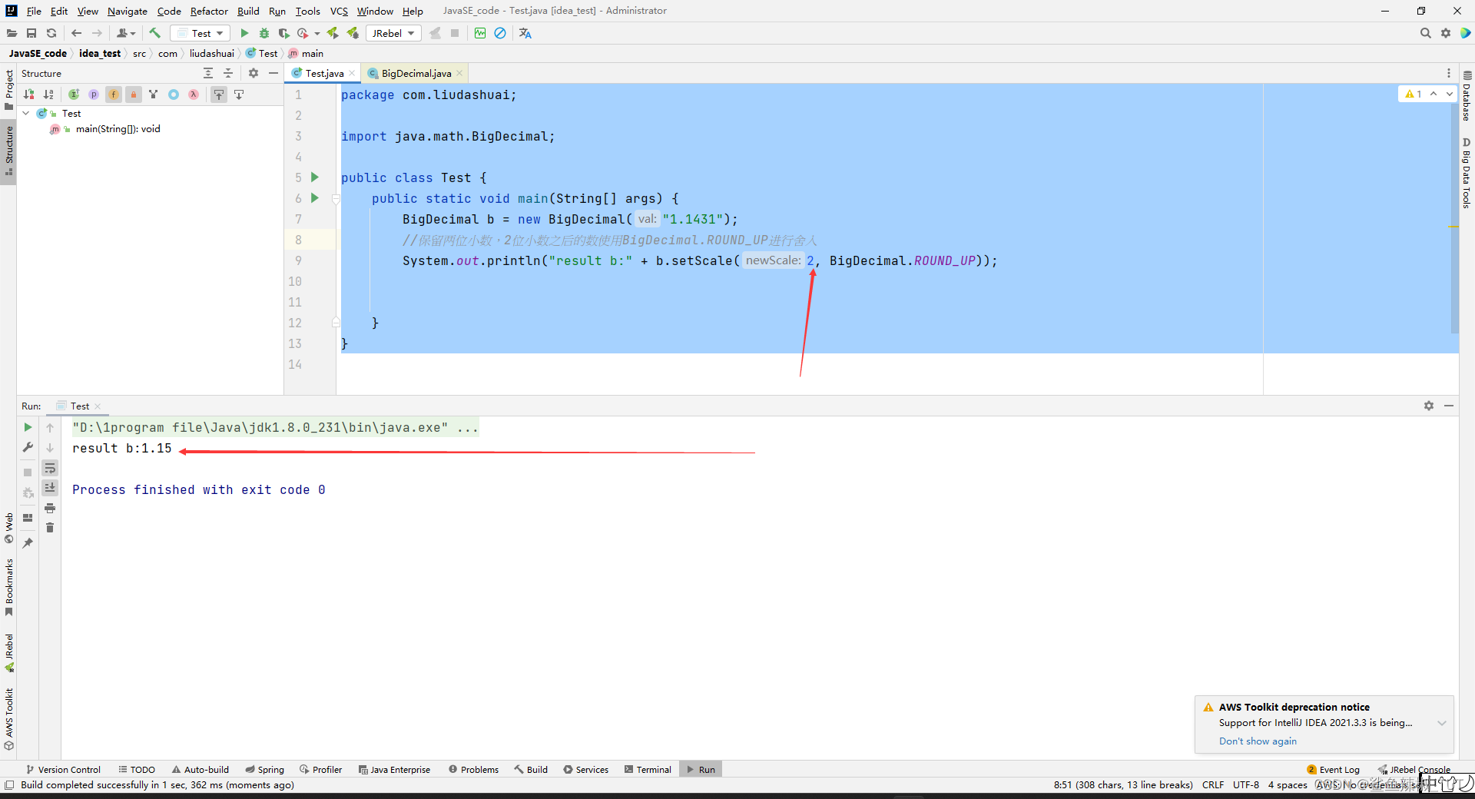Toggle show lambdas filter
Image resolution: width=1475 pixels, height=799 pixels.
tap(194, 94)
